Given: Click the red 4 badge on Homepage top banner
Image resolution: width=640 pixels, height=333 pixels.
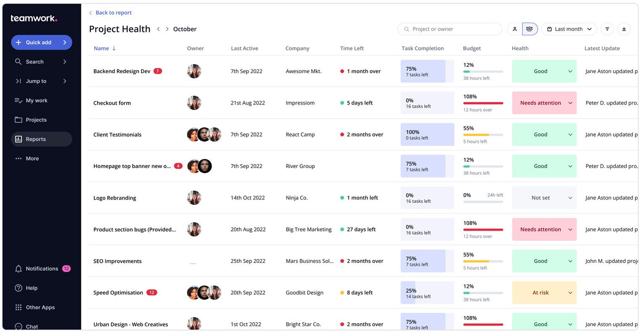Looking at the screenshot, I should [x=178, y=166].
